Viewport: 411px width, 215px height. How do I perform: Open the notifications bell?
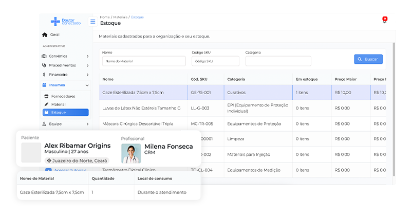[x=384, y=20]
